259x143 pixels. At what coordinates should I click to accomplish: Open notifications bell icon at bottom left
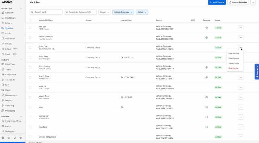[15, 138]
